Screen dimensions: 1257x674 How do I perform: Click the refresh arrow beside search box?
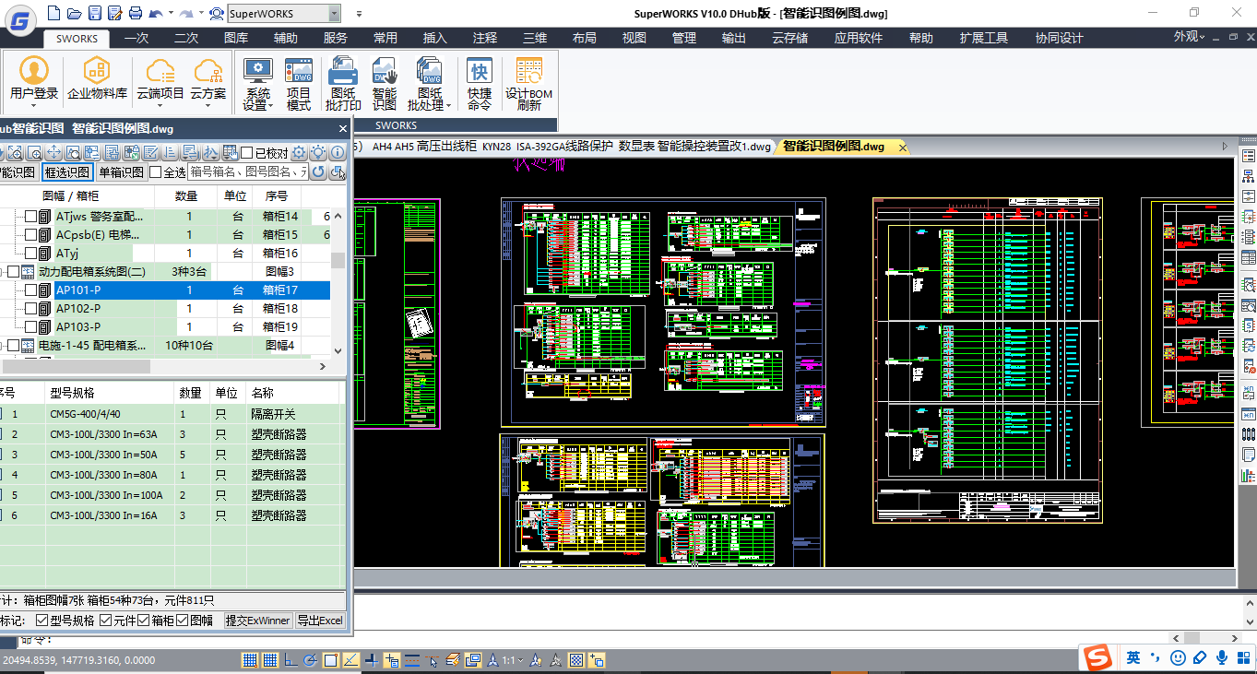pyautogui.click(x=318, y=171)
